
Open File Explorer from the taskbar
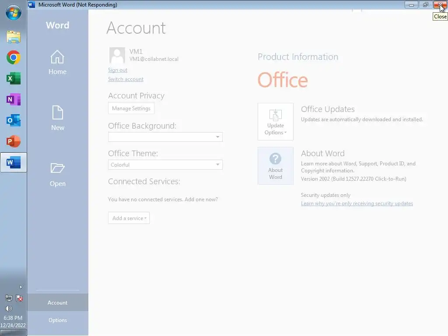click(14, 37)
